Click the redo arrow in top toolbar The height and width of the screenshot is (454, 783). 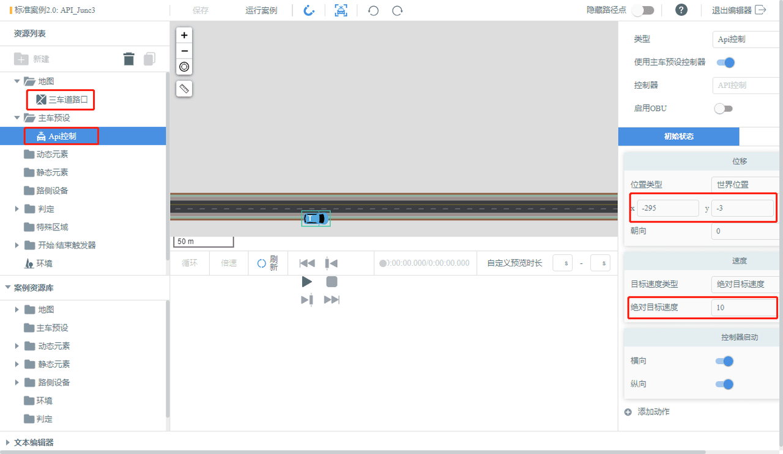(x=398, y=10)
